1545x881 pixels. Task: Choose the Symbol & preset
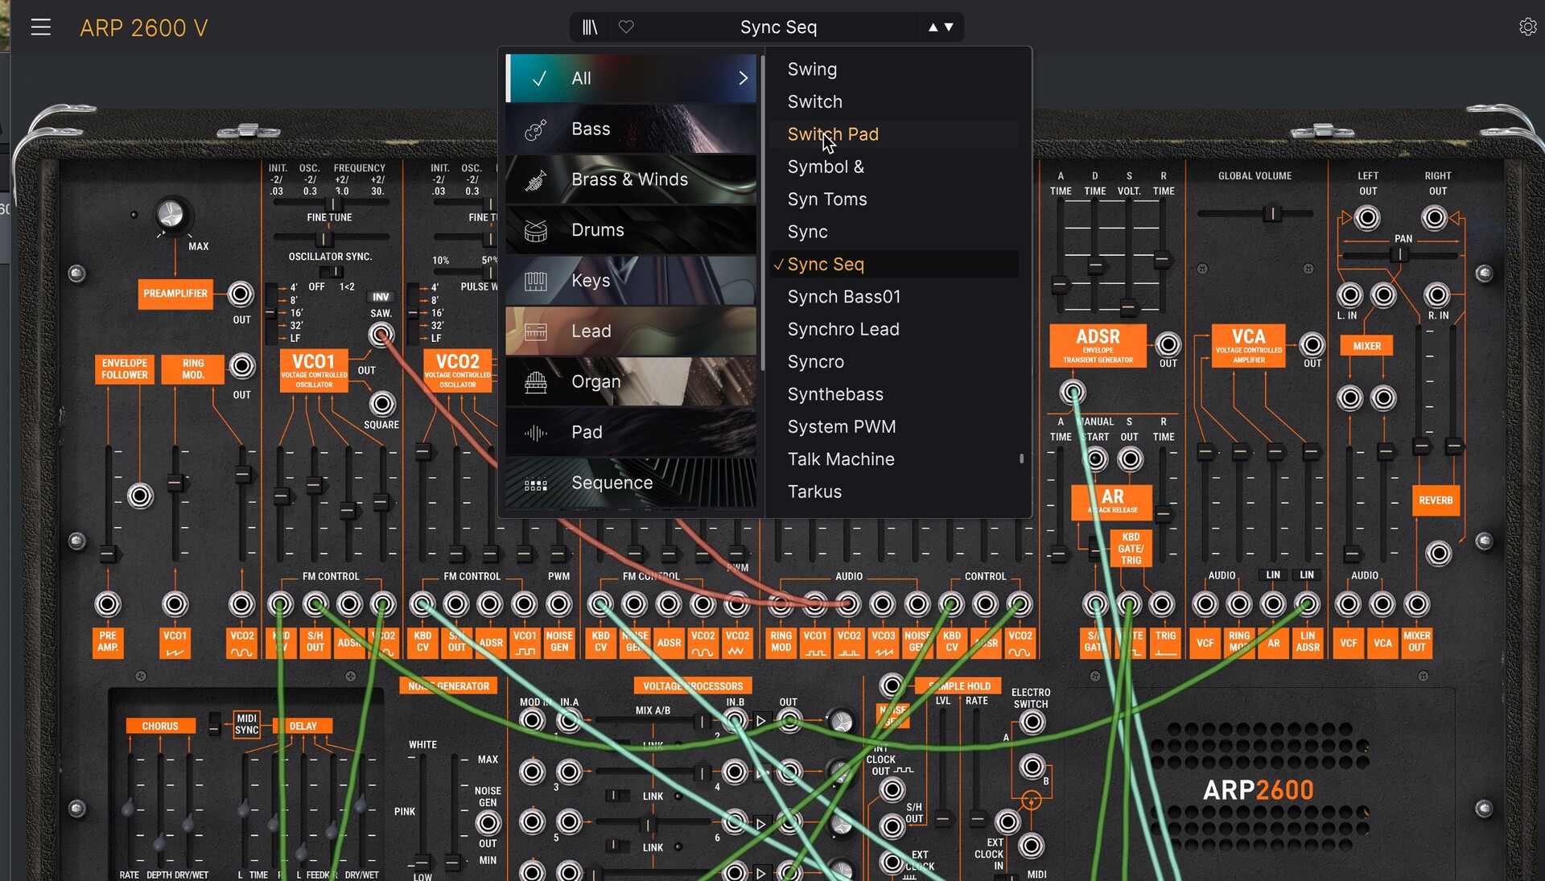coord(893,167)
